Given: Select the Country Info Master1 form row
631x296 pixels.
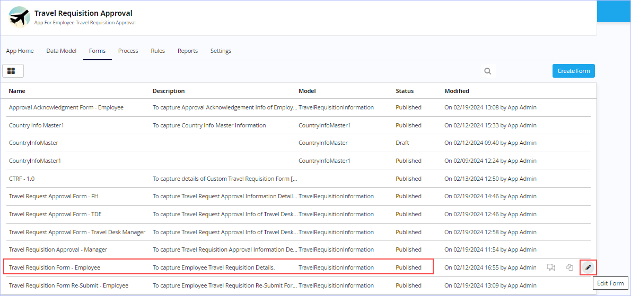Looking at the screenshot, I should (x=300, y=125).
